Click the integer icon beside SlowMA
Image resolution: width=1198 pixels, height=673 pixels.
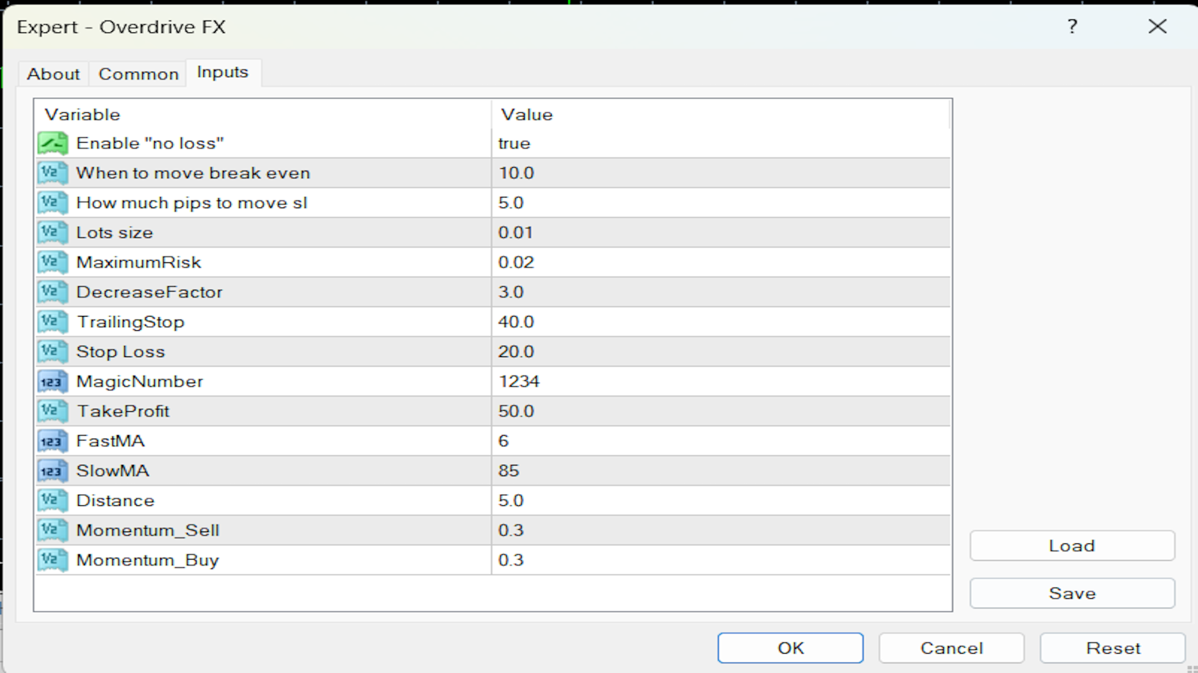52,471
